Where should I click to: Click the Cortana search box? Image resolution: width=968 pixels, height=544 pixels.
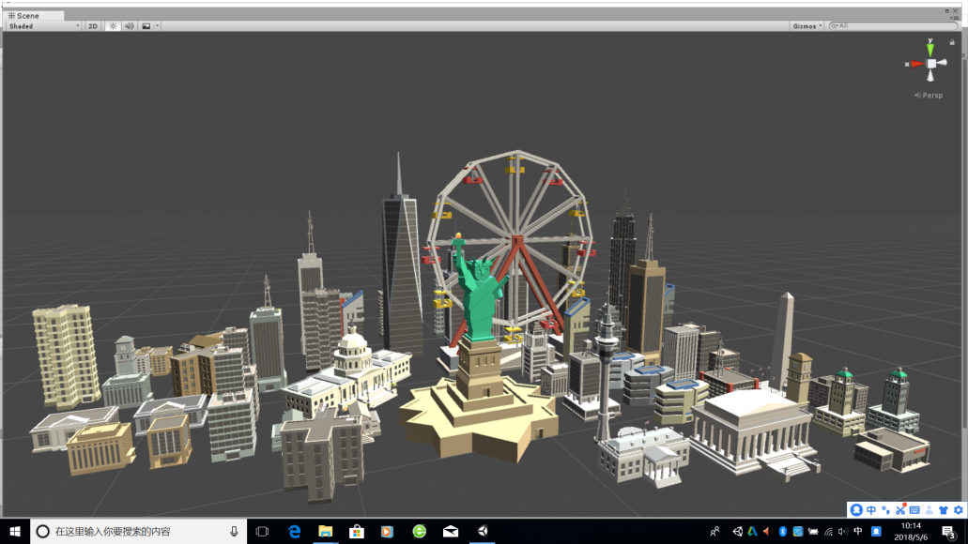pos(138,531)
